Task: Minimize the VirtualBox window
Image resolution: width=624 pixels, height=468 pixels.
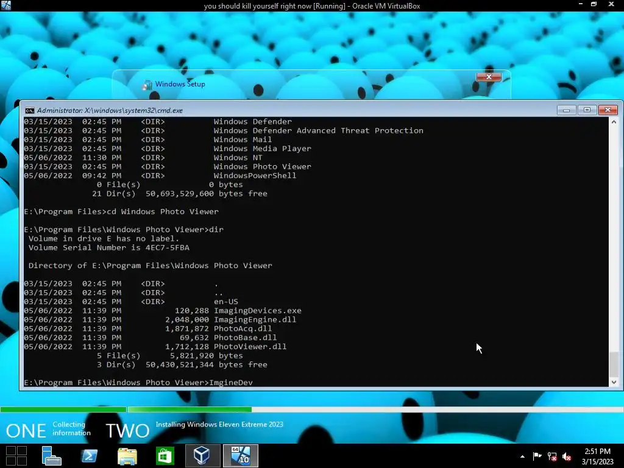Action: coord(581,4)
